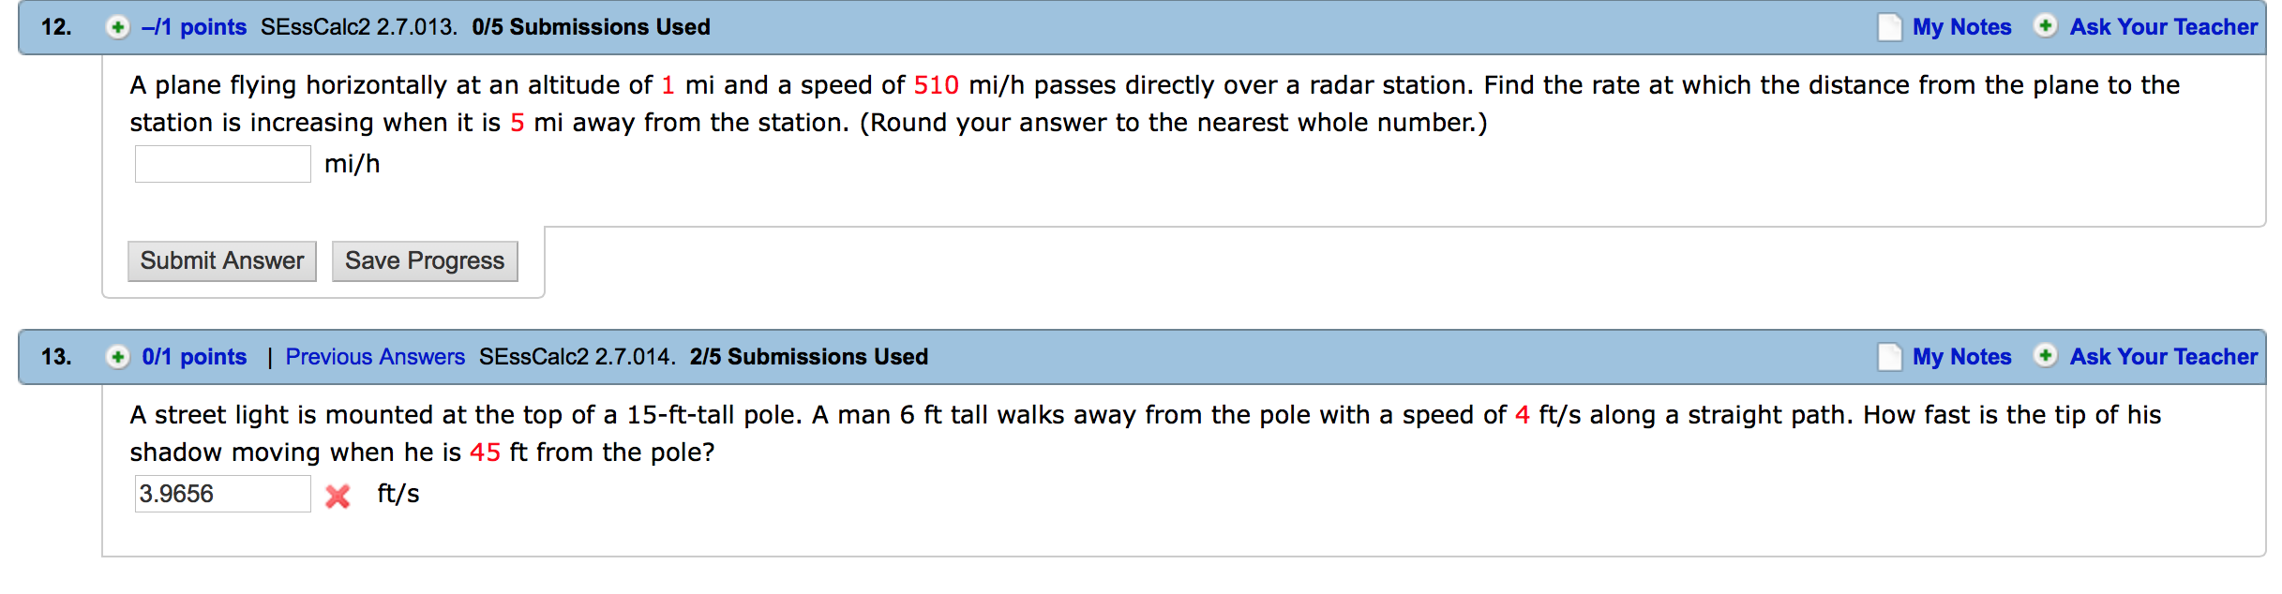Image resolution: width=2282 pixels, height=594 pixels.
Task: Click Submit Answer for the radar station problem
Action: 221,260
